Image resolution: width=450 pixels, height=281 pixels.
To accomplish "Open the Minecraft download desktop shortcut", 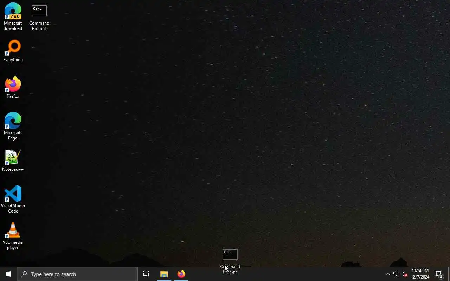I will click(x=13, y=17).
